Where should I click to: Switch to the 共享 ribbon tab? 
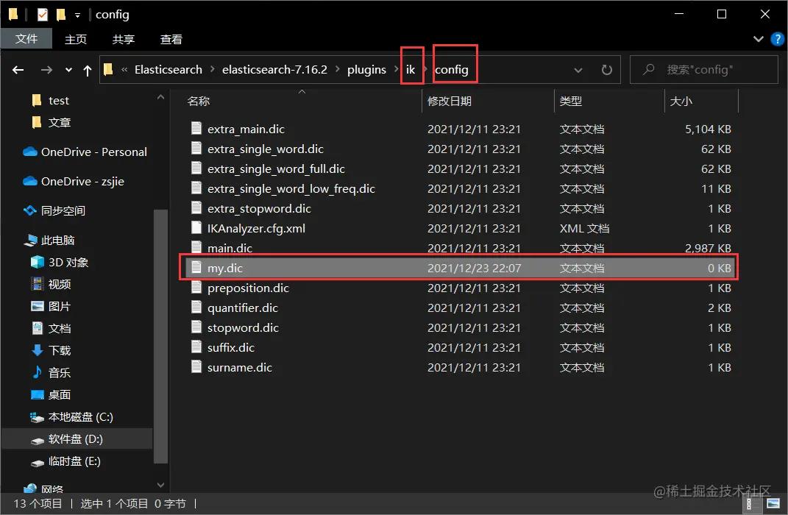click(123, 39)
